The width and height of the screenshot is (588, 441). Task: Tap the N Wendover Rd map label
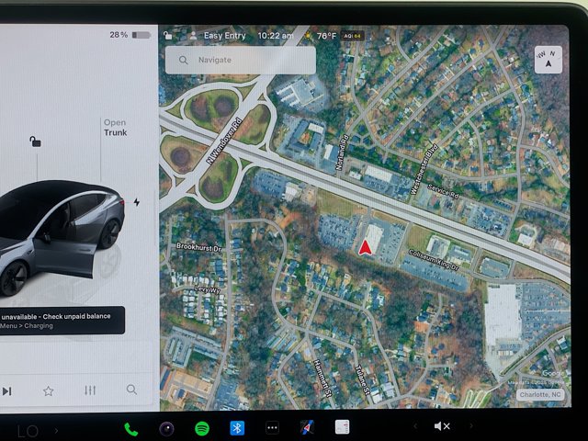click(x=224, y=141)
